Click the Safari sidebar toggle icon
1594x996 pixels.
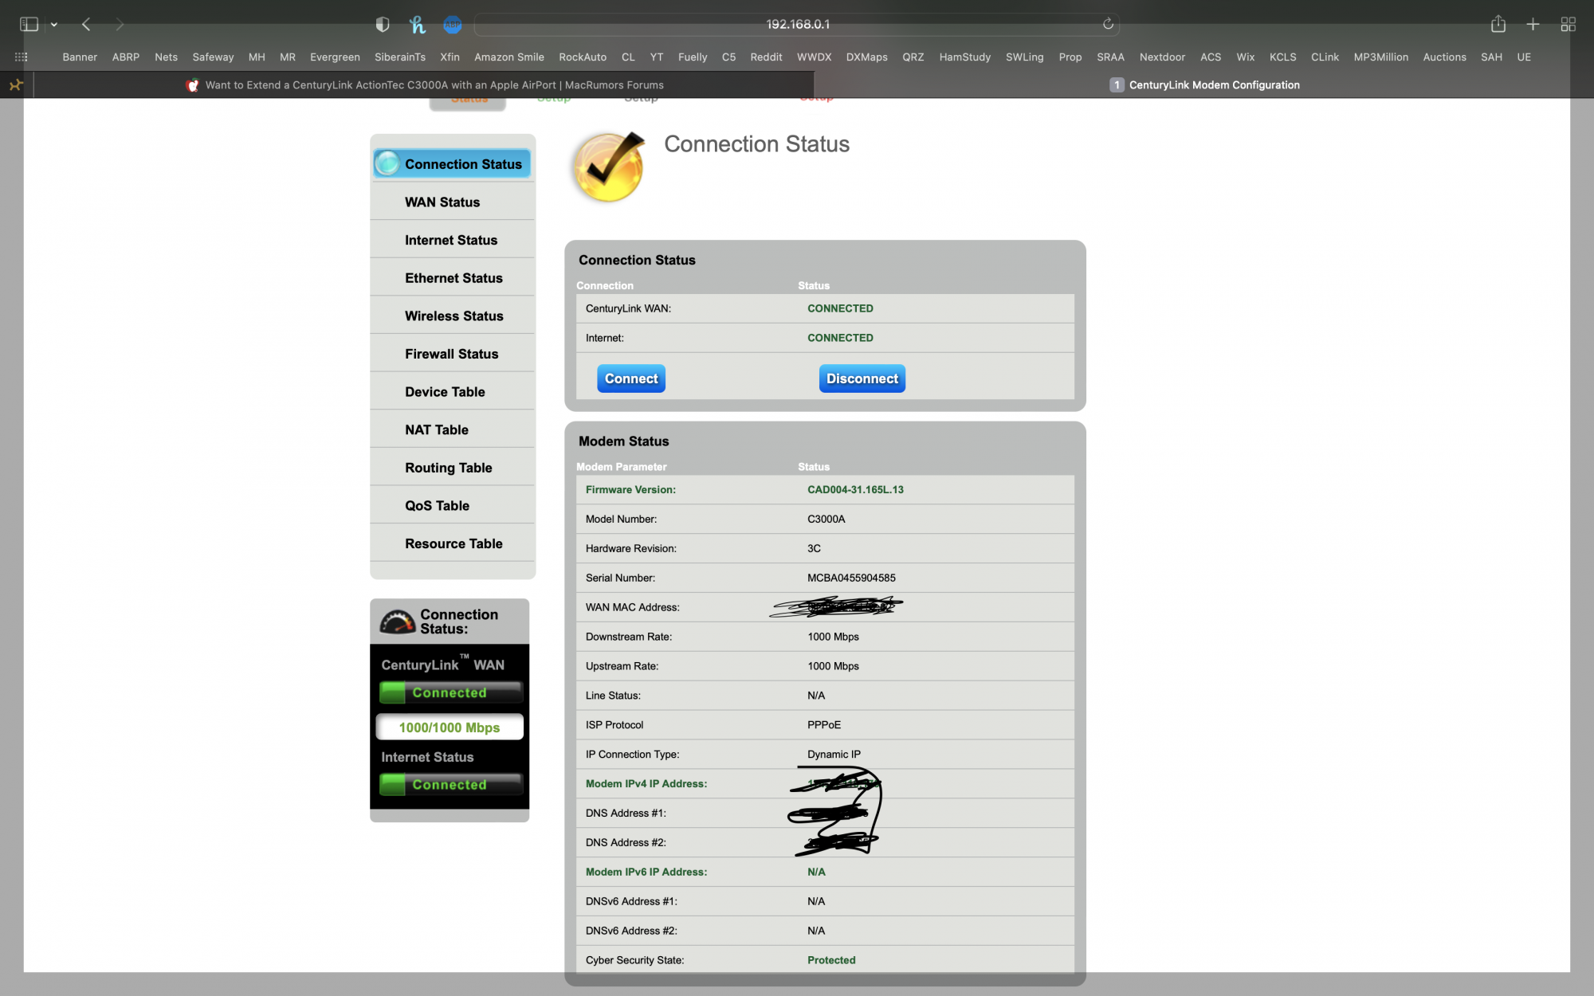[x=29, y=25]
